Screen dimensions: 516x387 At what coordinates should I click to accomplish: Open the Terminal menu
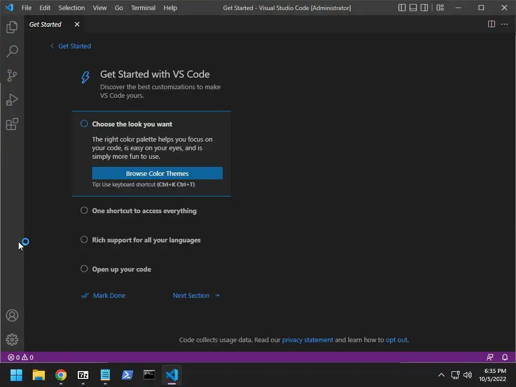[x=143, y=8]
